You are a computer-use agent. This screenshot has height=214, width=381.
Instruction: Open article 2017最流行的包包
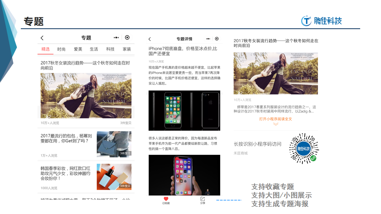pos(67,138)
